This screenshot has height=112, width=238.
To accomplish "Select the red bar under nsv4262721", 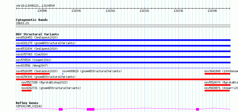I will coord(26,91).
